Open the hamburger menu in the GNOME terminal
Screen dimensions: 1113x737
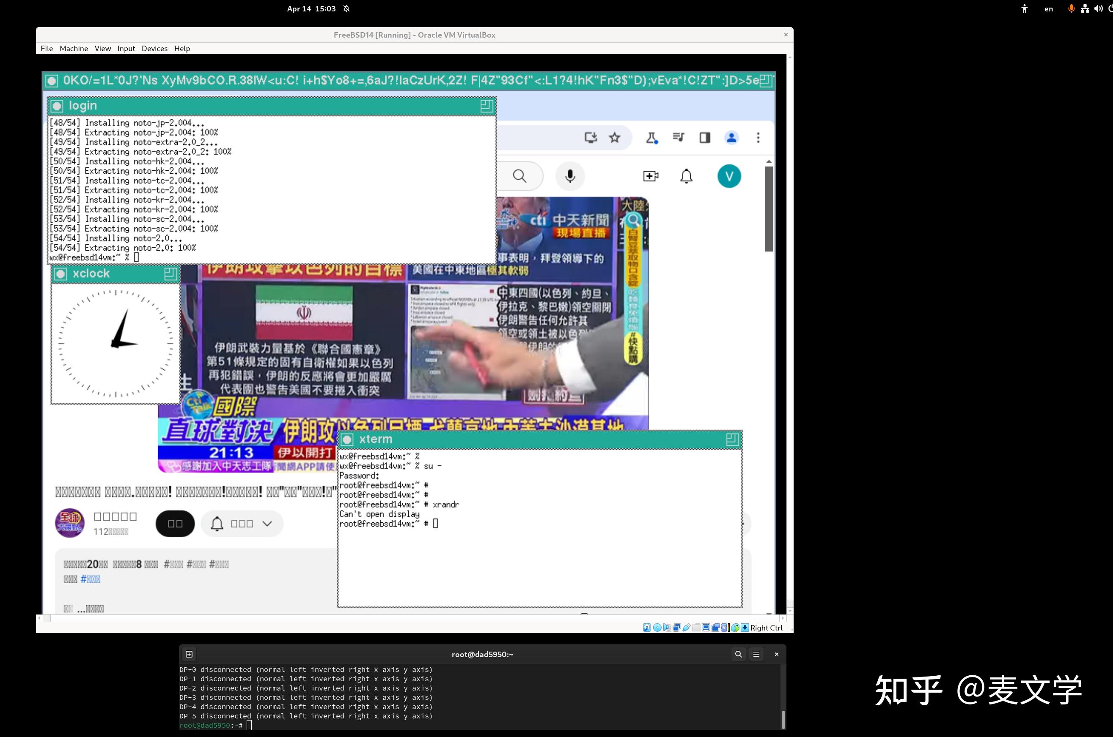tap(756, 654)
